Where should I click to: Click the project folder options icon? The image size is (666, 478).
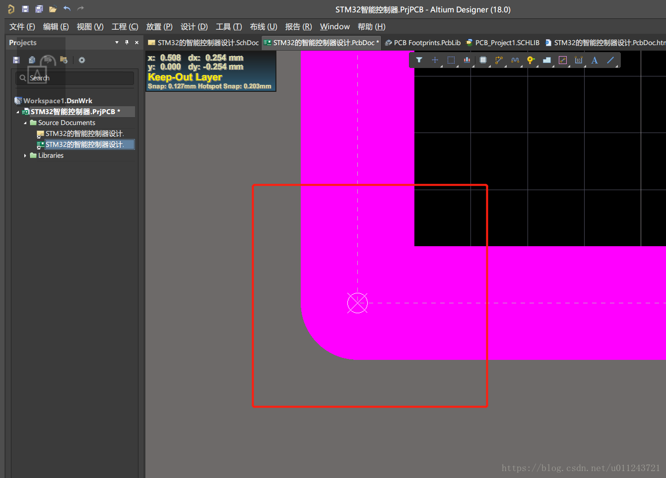(64, 60)
